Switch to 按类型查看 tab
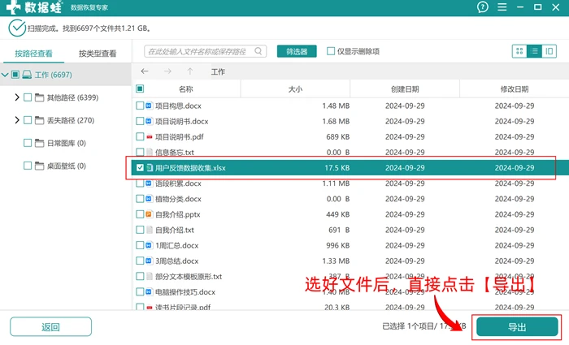The image size is (569, 345). point(98,54)
